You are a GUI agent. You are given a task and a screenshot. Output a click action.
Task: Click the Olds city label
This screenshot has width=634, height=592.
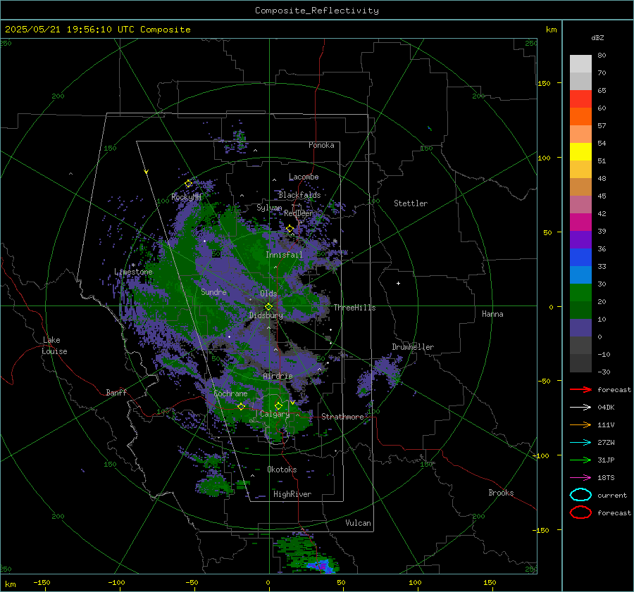coord(268,294)
